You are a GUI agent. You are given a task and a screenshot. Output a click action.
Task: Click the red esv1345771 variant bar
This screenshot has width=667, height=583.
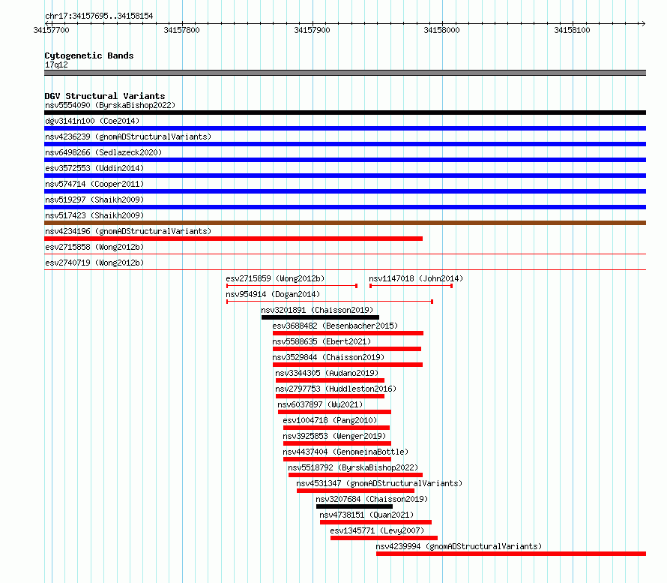384,538
